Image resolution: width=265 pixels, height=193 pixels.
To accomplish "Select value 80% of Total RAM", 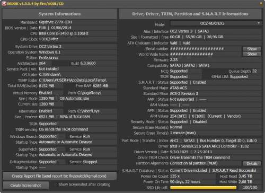I will click(x=75, y=117).
